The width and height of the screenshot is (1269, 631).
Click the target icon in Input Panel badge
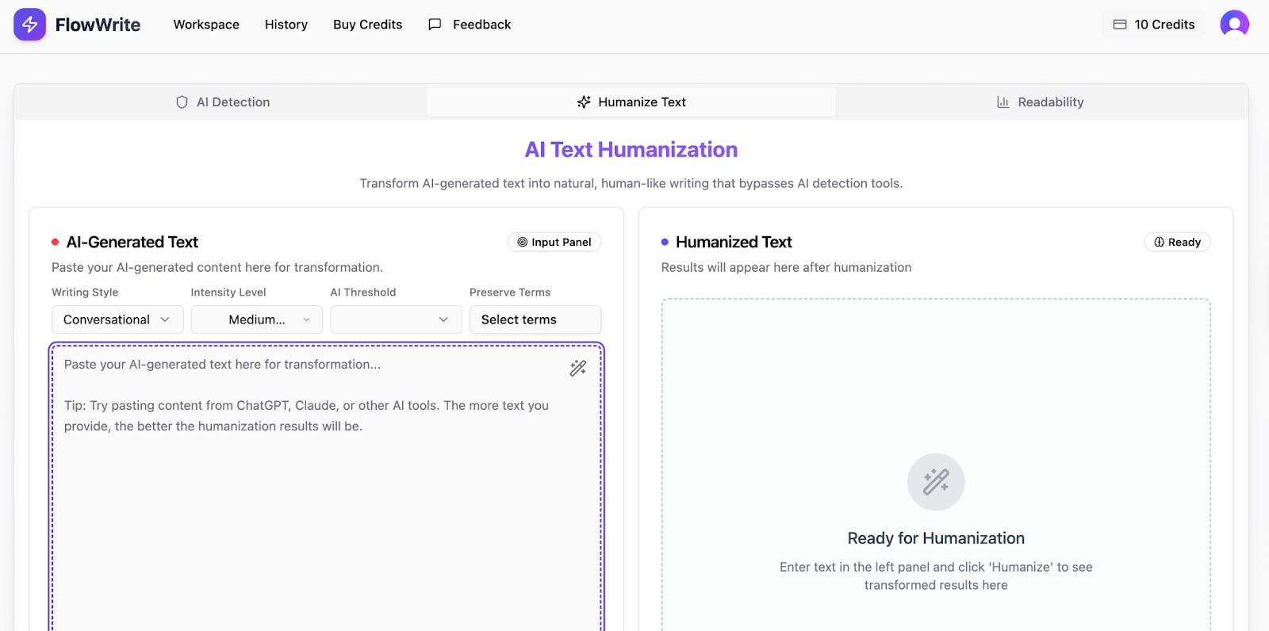(x=522, y=242)
